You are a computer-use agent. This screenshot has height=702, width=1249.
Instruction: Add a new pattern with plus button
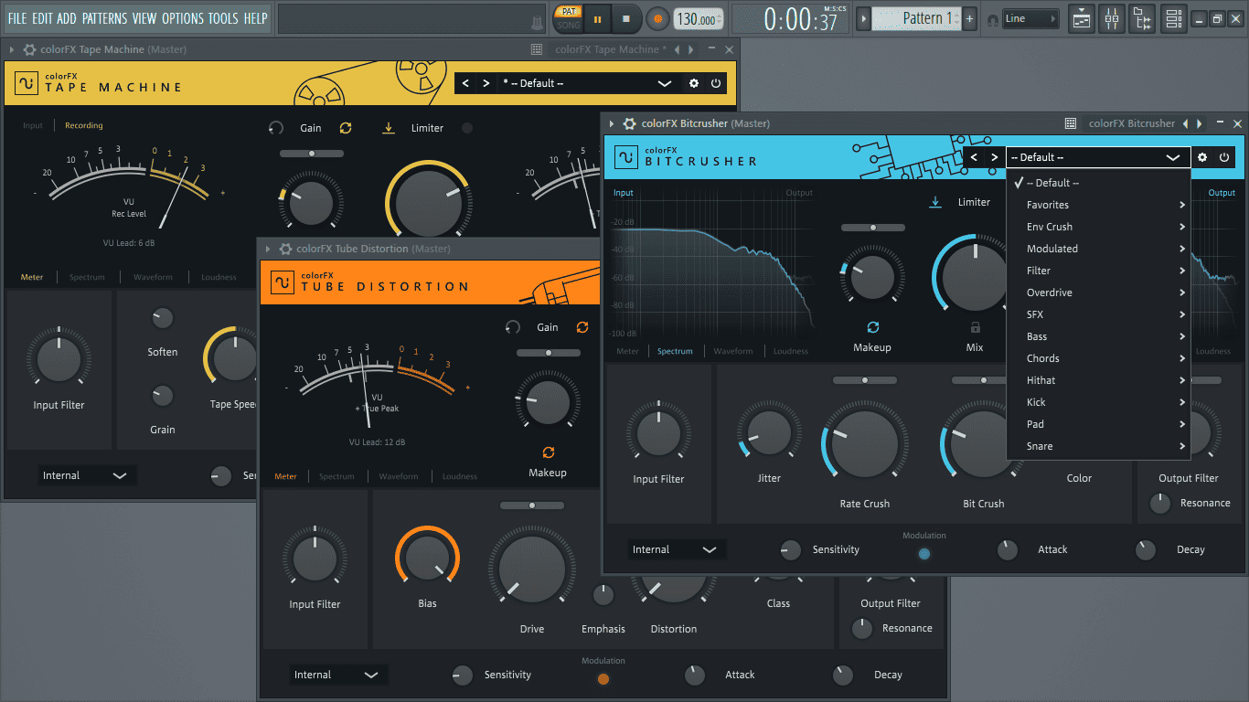[x=969, y=18]
